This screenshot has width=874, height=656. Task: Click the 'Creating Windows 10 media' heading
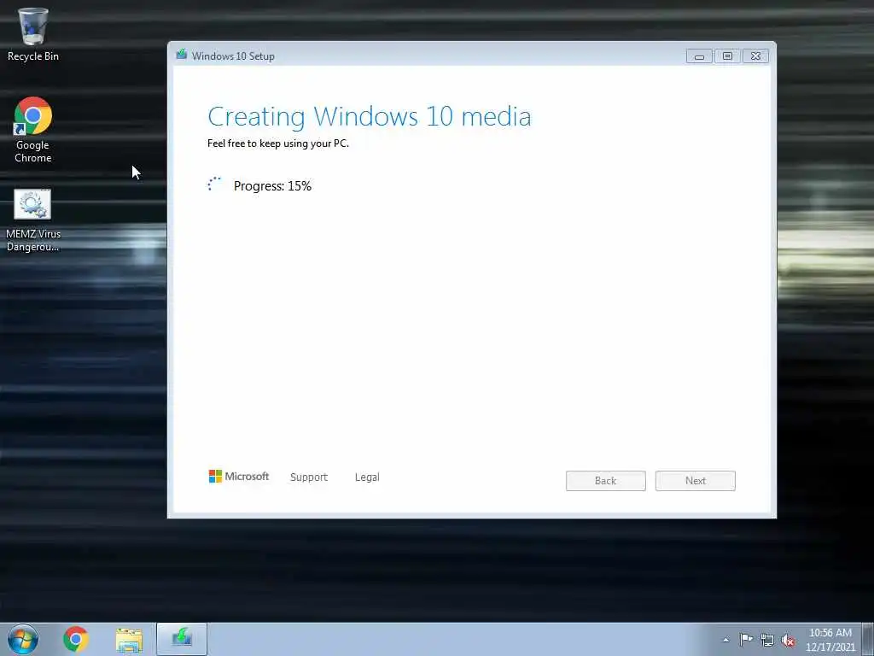tap(369, 116)
